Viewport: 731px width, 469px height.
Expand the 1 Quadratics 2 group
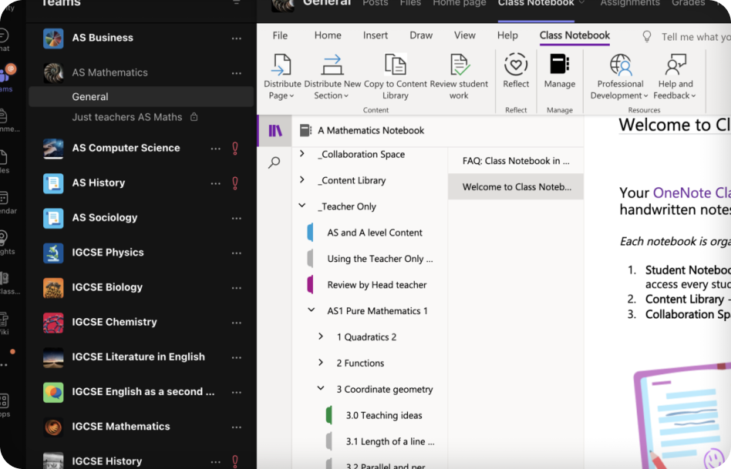click(x=321, y=337)
